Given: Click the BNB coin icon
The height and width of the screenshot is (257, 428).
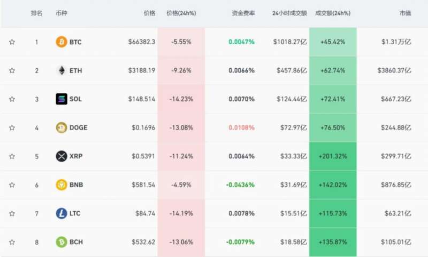Looking at the screenshot, I should (62, 185).
